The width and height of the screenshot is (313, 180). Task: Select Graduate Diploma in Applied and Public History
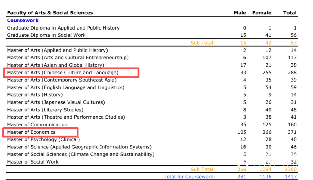tap(63, 28)
